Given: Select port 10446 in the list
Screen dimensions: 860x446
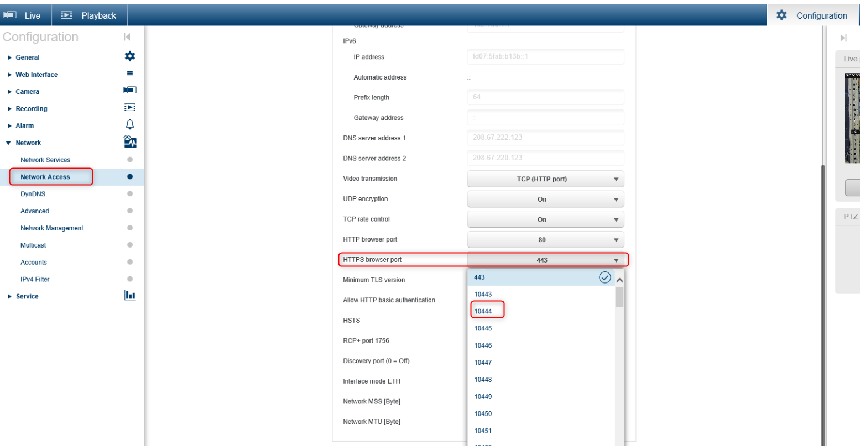Looking at the screenshot, I should [541, 346].
